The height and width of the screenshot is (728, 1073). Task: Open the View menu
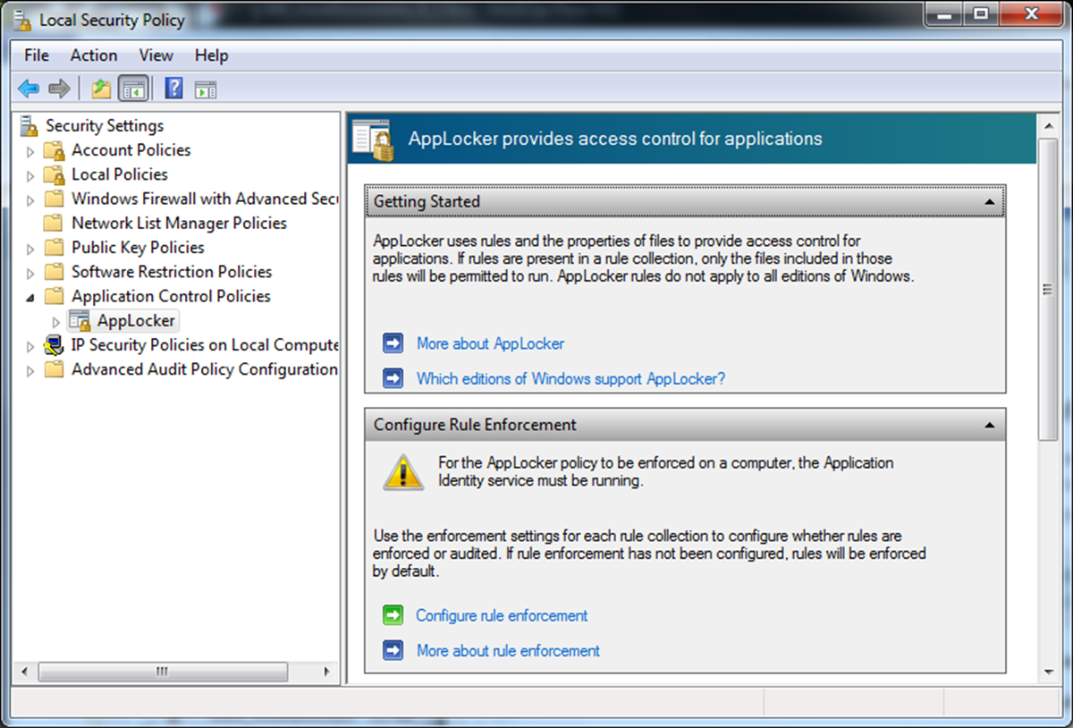tap(156, 55)
